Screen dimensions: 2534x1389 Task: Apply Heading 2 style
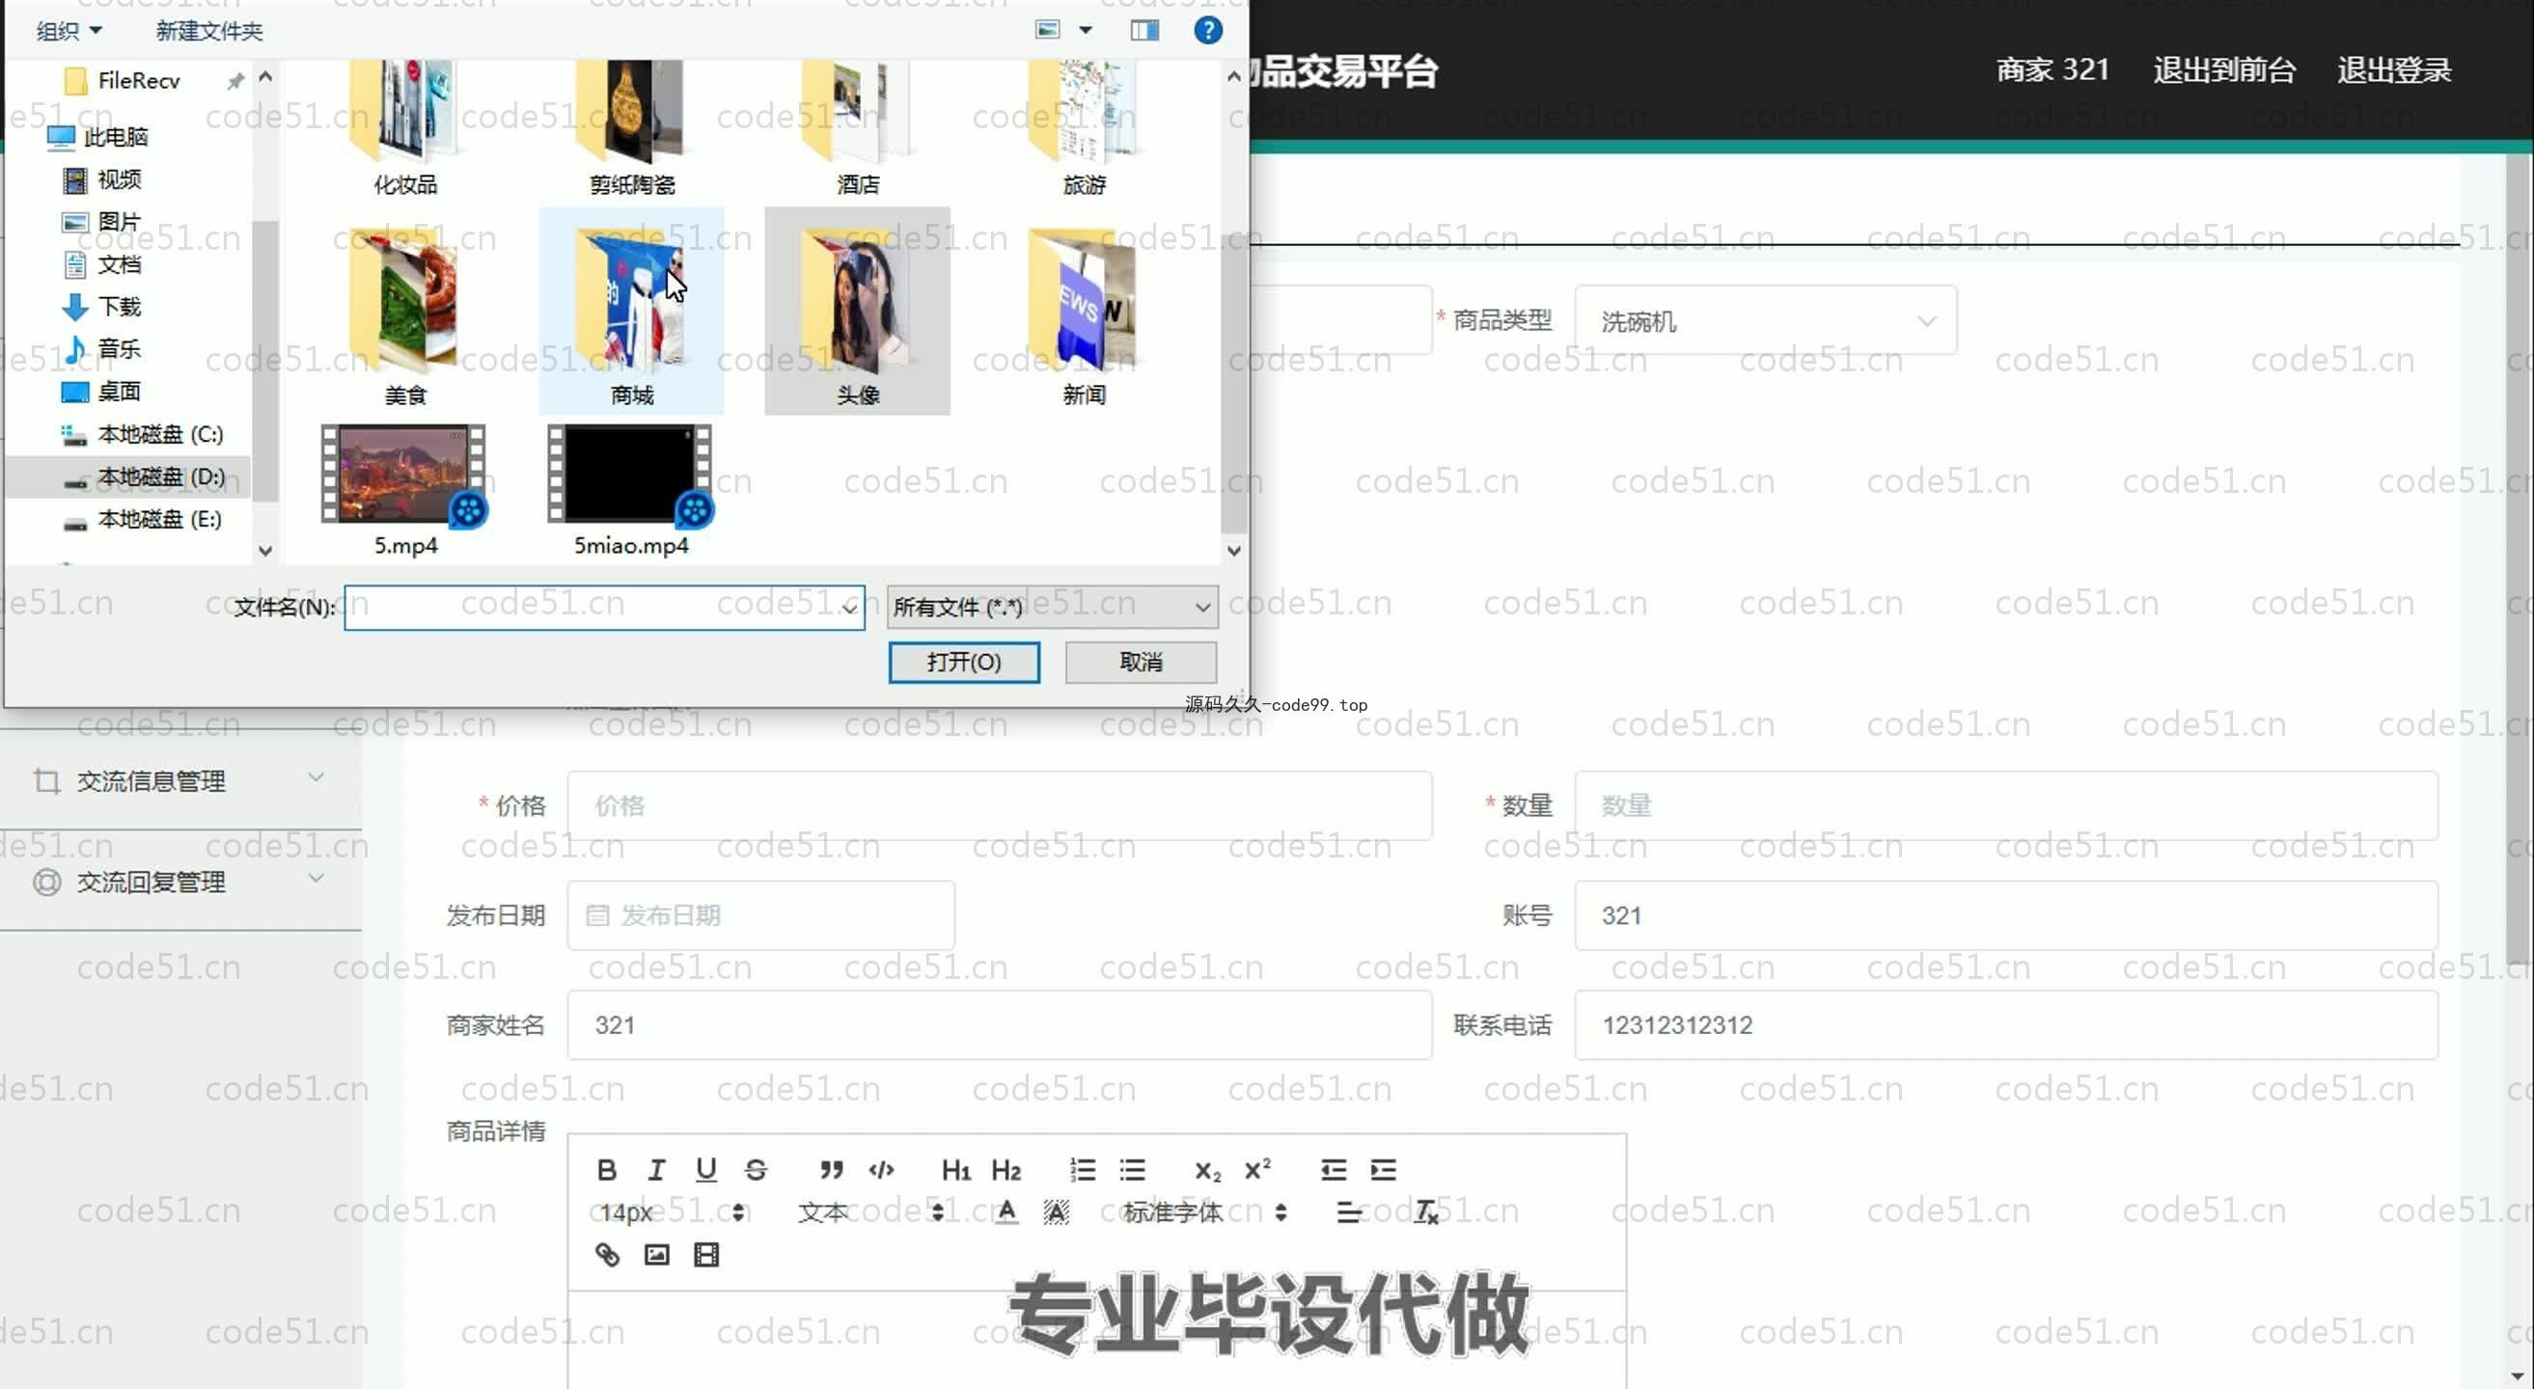coord(1005,1170)
